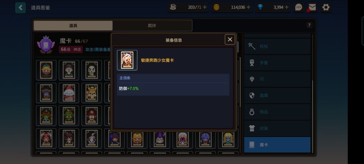Choose the 爪 category

tap(277, 79)
